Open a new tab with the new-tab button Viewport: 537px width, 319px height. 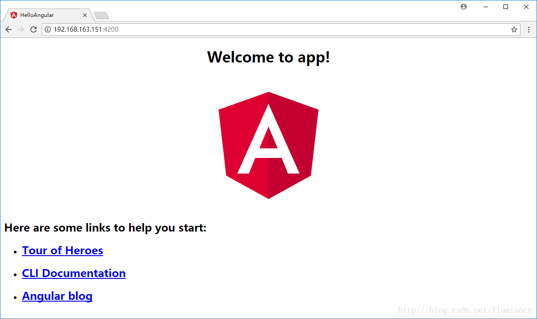tap(101, 16)
